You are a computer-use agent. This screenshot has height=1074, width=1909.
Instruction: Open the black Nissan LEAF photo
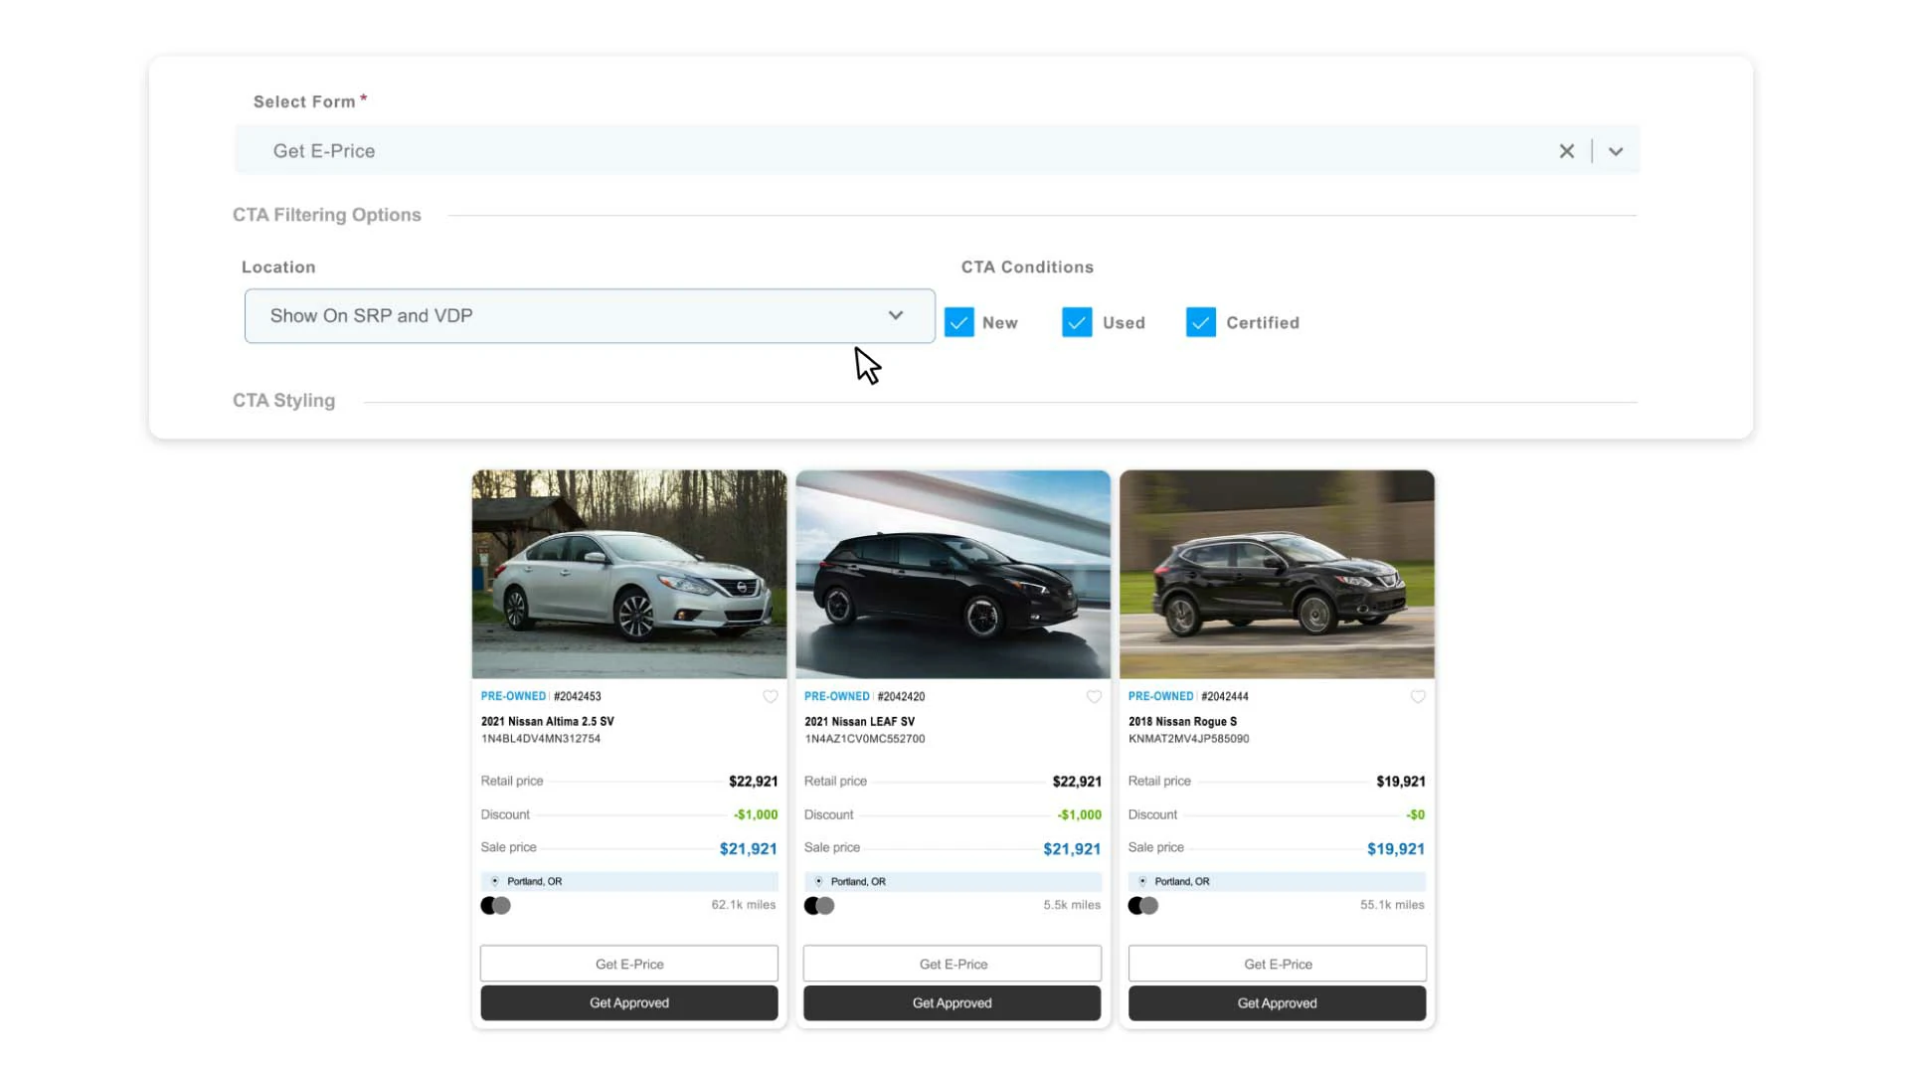953,575
